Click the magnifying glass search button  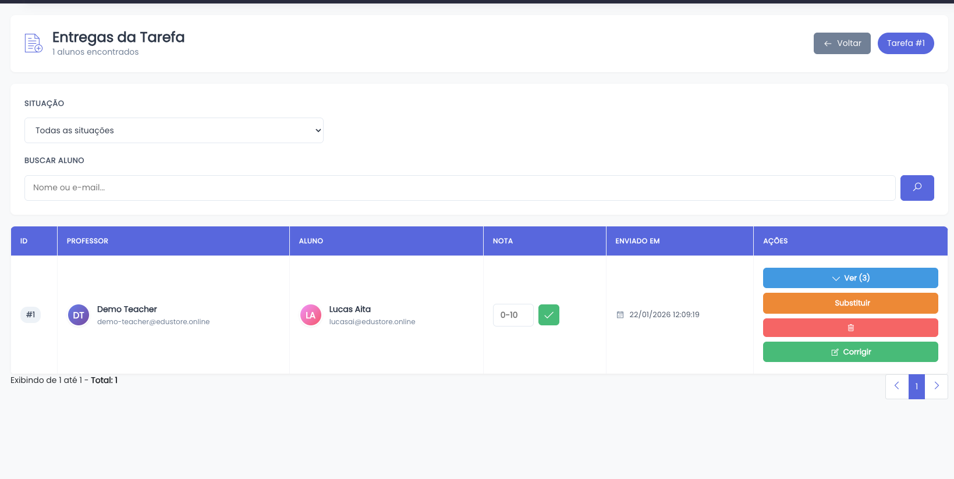[x=917, y=188]
